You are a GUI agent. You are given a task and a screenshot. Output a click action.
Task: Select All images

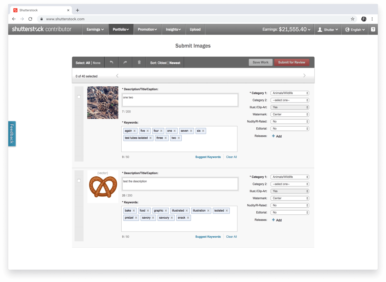pyautogui.click(x=88, y=63)
